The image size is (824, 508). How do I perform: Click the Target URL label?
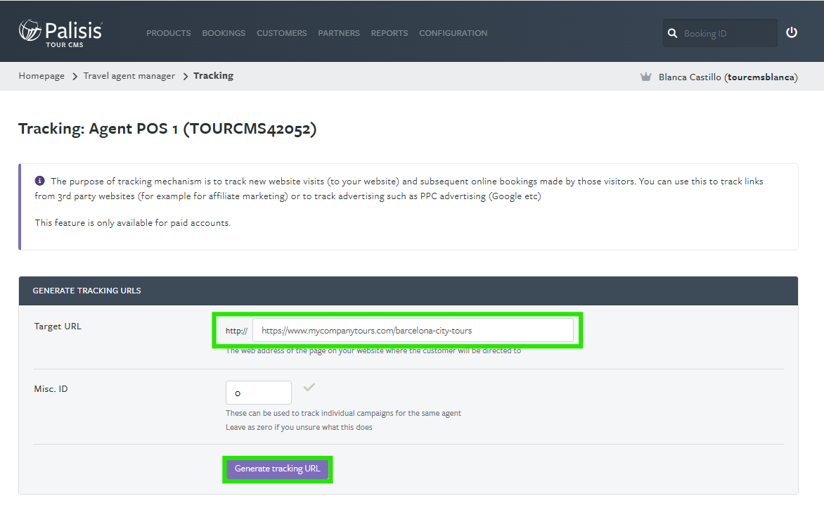[x=58, y=326]
